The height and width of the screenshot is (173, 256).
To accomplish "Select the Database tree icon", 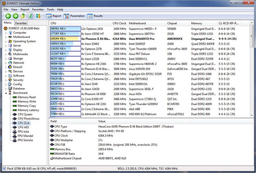I will tap(10, 88).
